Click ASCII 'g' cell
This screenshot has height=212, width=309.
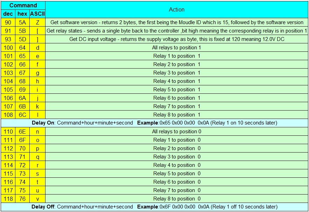pyautogui.click(x=37, y=73)
